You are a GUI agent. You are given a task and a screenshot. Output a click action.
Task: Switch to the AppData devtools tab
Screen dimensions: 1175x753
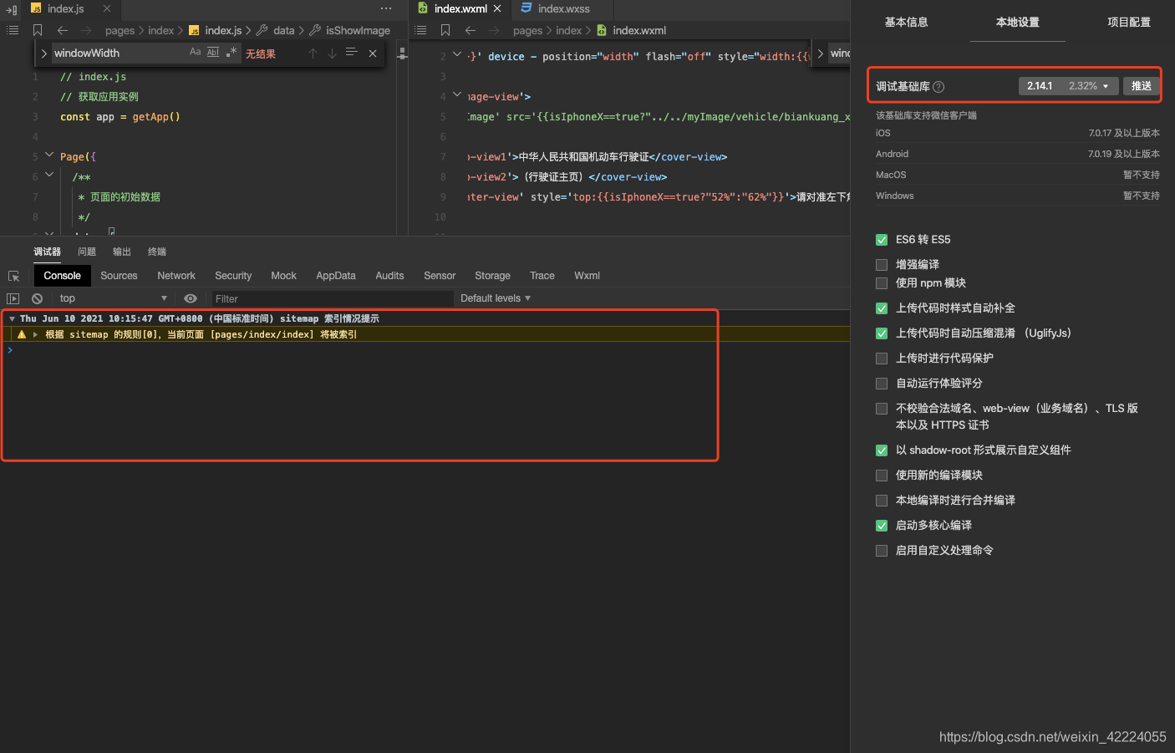[x=336, y=276]
